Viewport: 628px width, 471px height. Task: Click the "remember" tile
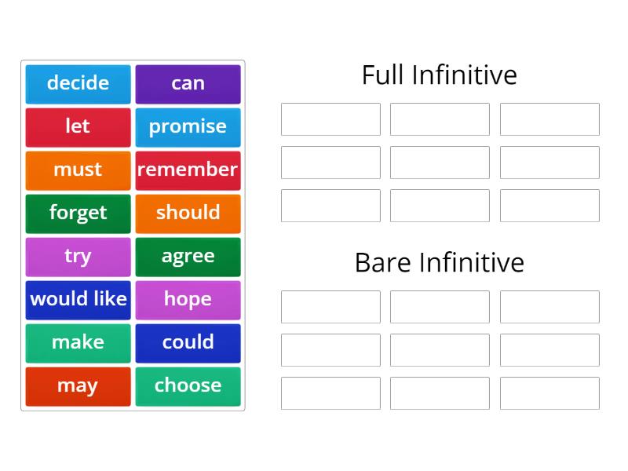tap(188, 170)
